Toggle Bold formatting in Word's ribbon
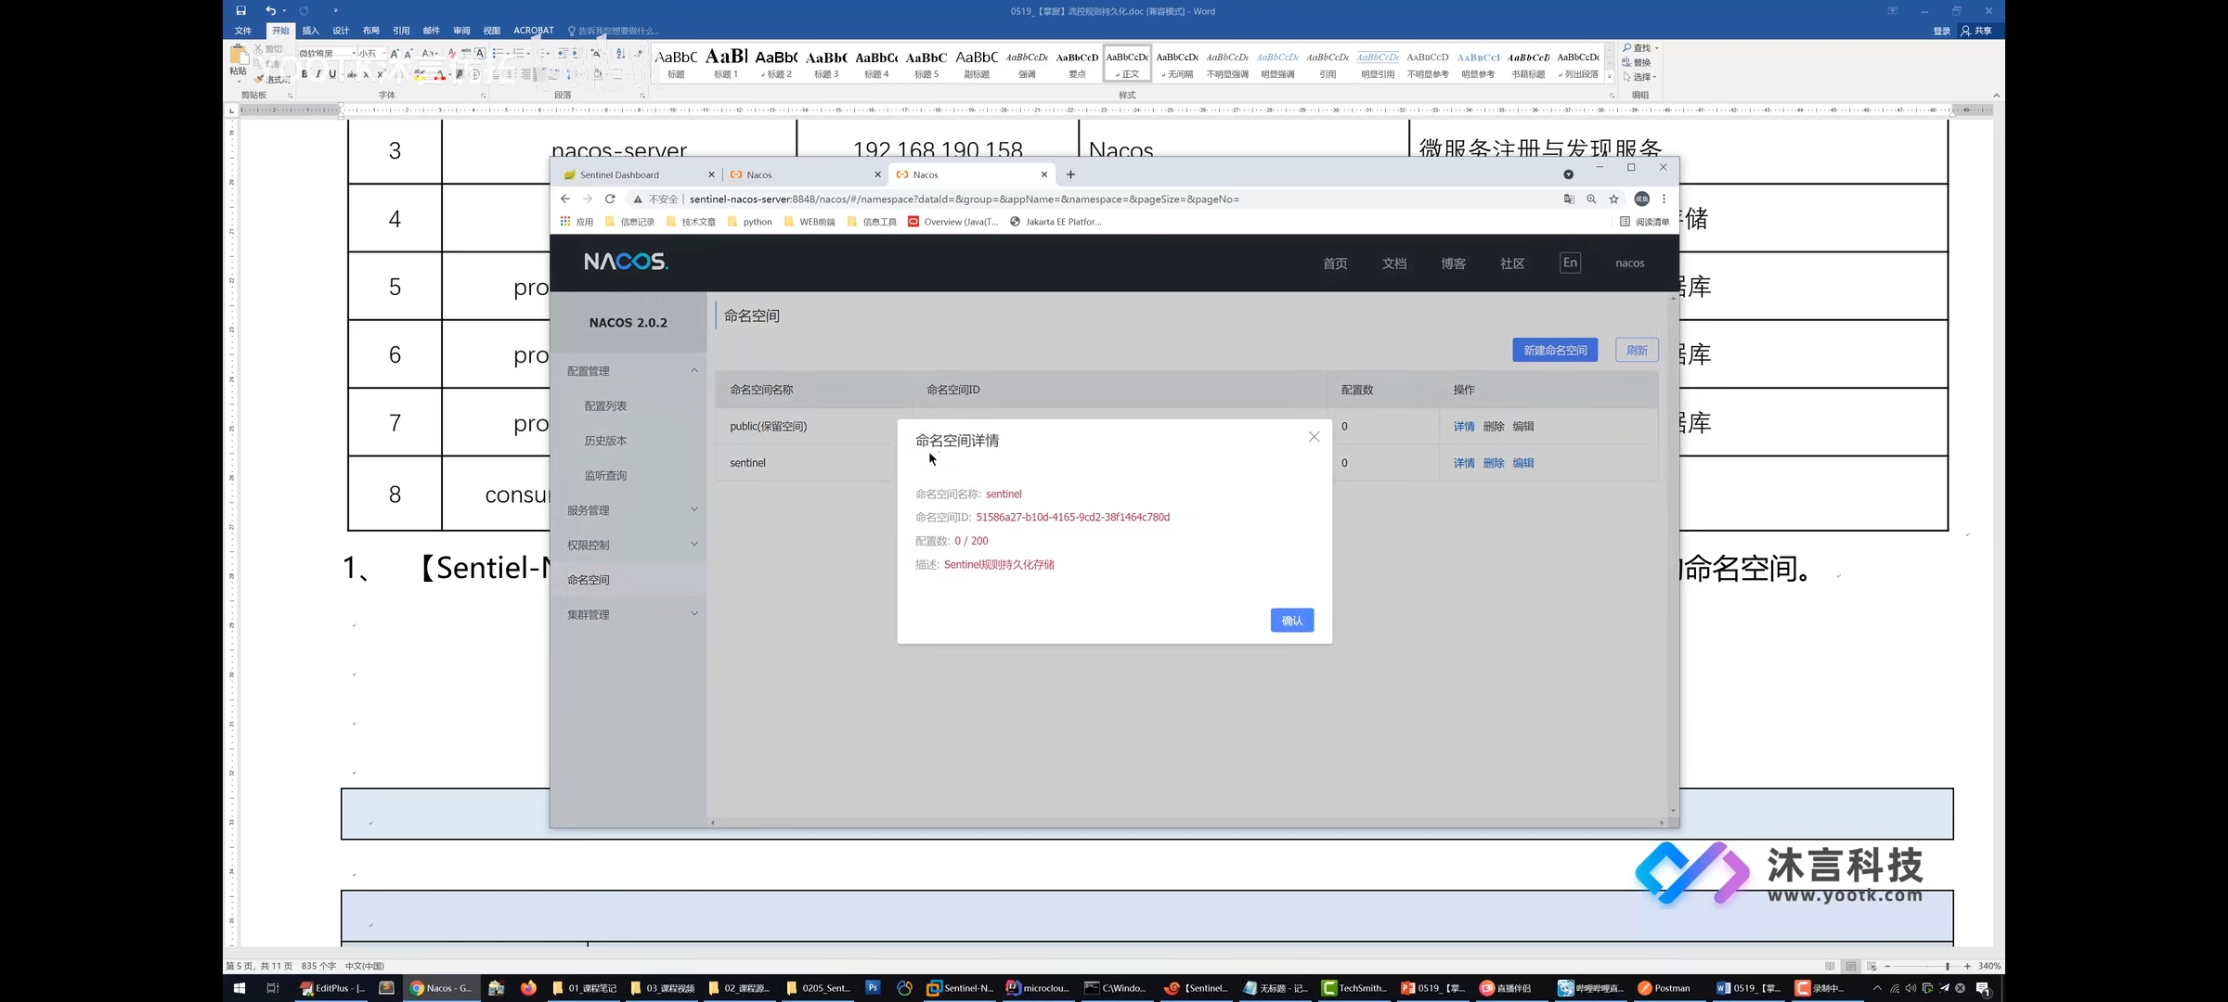The width and height of the screenshot is (2228, 1002). (x=304, y=74)
